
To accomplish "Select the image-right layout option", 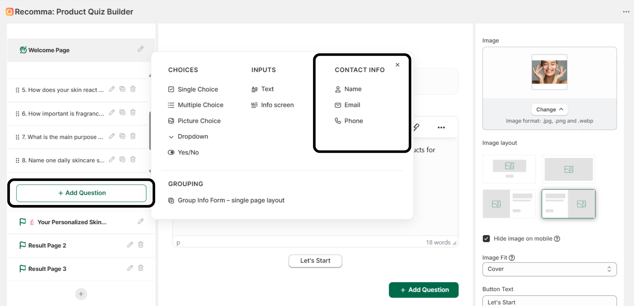I will coord(568,204).
